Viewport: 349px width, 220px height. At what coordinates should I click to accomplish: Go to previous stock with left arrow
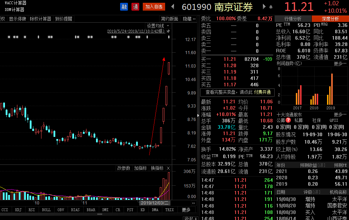173,7
